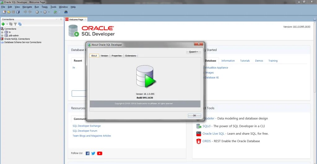Click the New file toolbar icon
The height and width of the screenshot is (164, 317).
(x=4, y=12)
